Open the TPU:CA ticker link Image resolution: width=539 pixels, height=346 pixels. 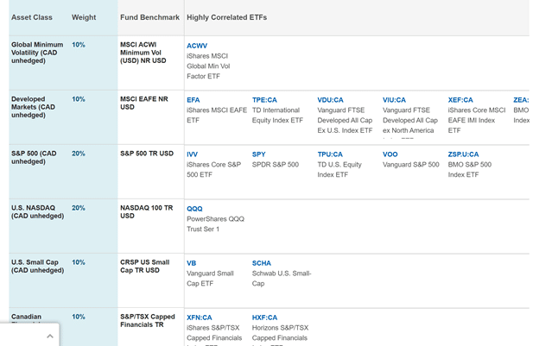point(330,154)
